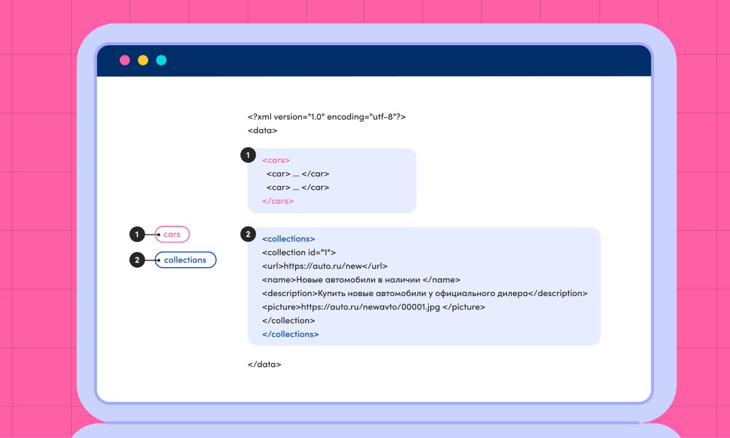
Task: Click the first <car> element line
Action: [298, 174]
